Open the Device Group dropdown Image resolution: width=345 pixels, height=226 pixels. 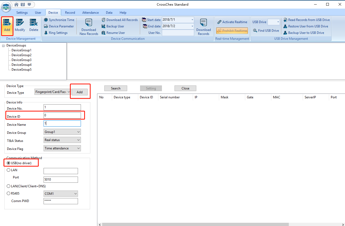[x=62, y=132]
